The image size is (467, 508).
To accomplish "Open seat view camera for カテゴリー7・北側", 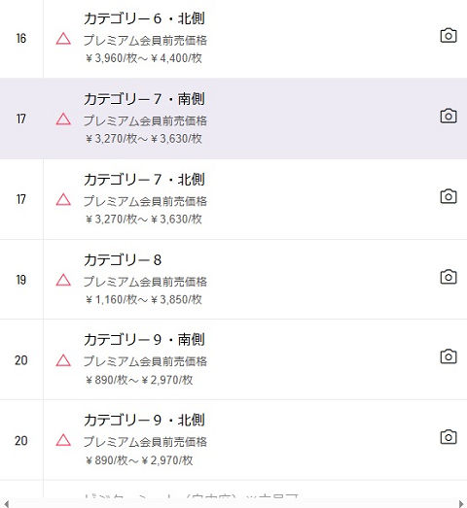I will (449, 196).
